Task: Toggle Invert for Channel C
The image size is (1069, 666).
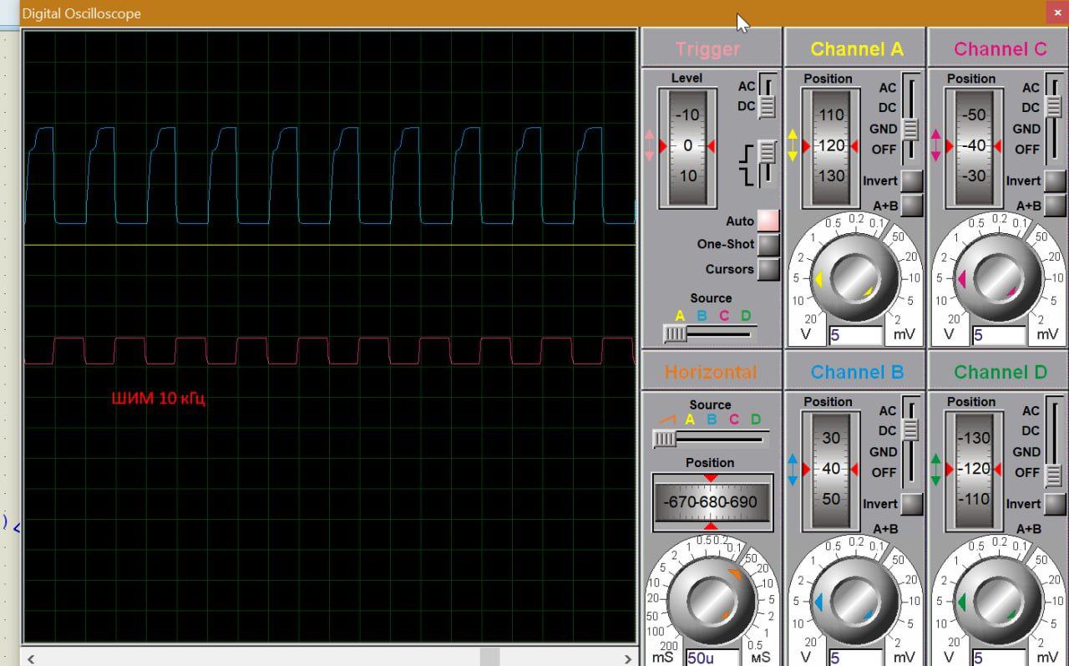Action: point(1056,180)
